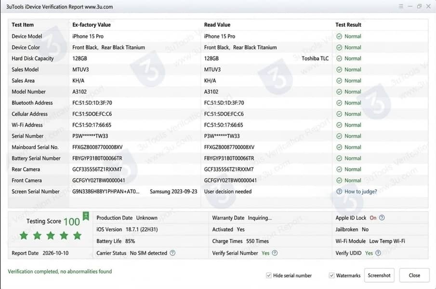This screenshot has height=289, width=436.
Task: Click the Charge Times 550 Times value
Action: pyautogui.click(x=257, y=241)
